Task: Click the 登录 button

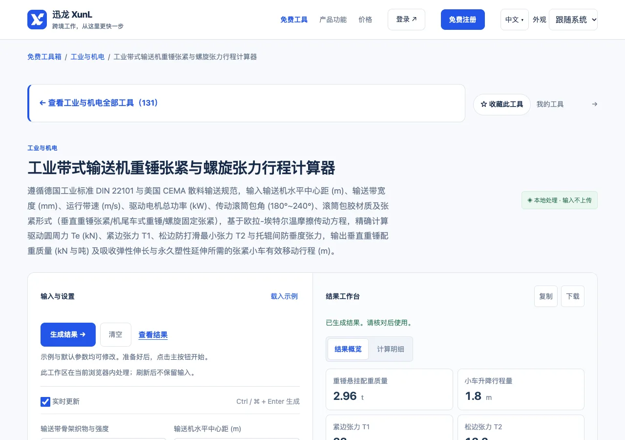Action: coord(406,20)
